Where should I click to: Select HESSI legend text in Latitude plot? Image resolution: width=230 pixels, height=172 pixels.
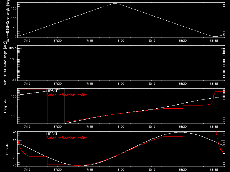point(51,134)
